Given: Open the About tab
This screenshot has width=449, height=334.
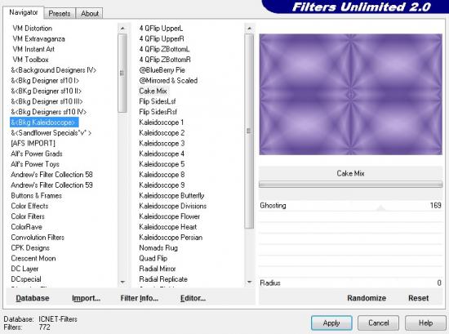Looking at the screenshot, I should [90, 13].
